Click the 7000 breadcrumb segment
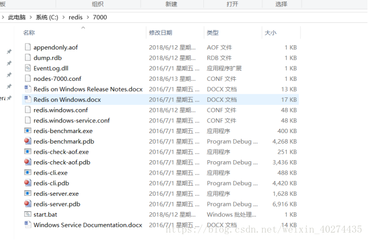Screen dimensions: 368x240 coord(100,17)
